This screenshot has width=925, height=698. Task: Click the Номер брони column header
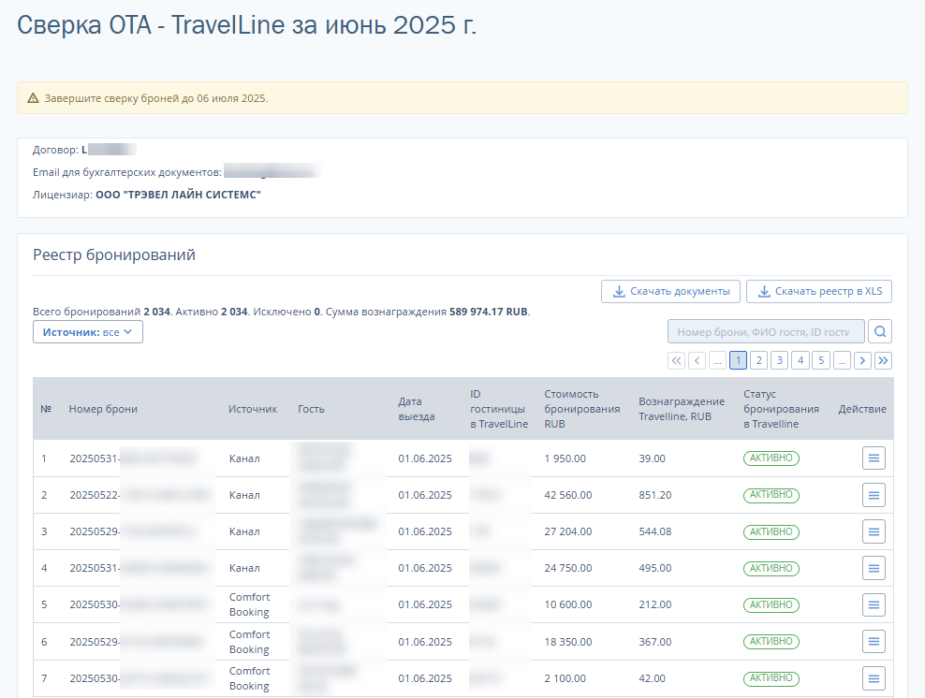[x=103, y=409]
